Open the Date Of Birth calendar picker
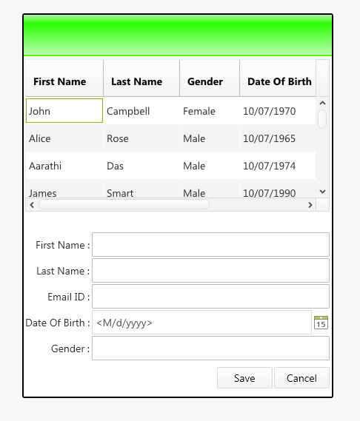 (x=321, y=323)
